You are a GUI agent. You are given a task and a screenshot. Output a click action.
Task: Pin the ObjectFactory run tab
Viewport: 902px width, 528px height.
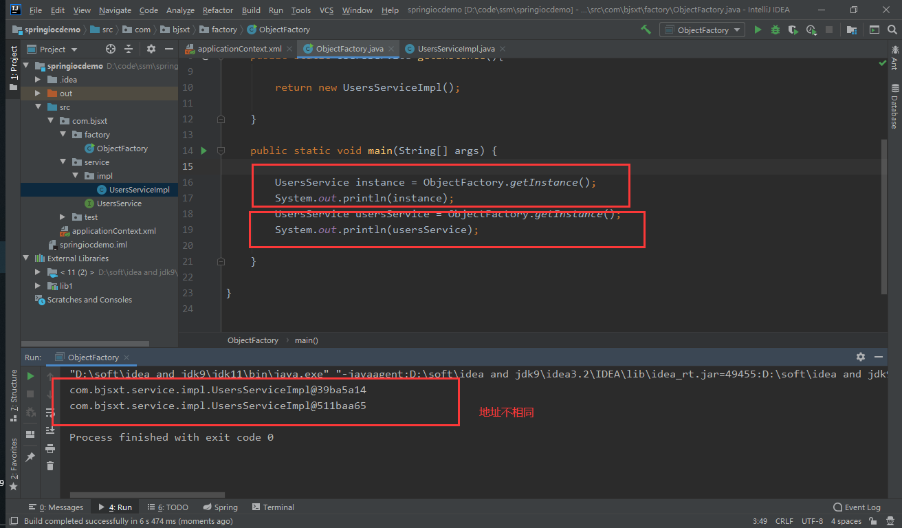point(30,457)
